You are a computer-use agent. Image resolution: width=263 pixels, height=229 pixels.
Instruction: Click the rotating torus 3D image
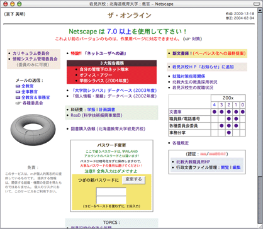pyautogui.click(x=33, y=130)
